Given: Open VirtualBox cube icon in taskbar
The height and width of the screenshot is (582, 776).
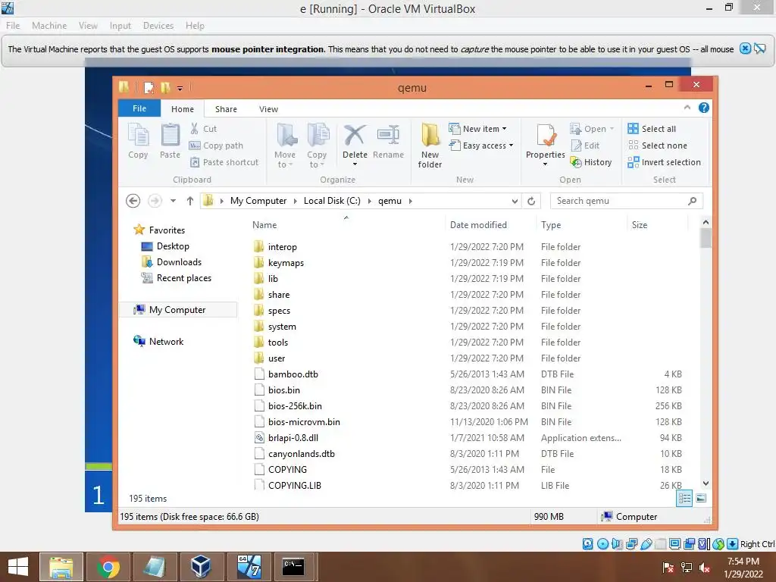Looking at the screenshot, I should click(201, 567).
